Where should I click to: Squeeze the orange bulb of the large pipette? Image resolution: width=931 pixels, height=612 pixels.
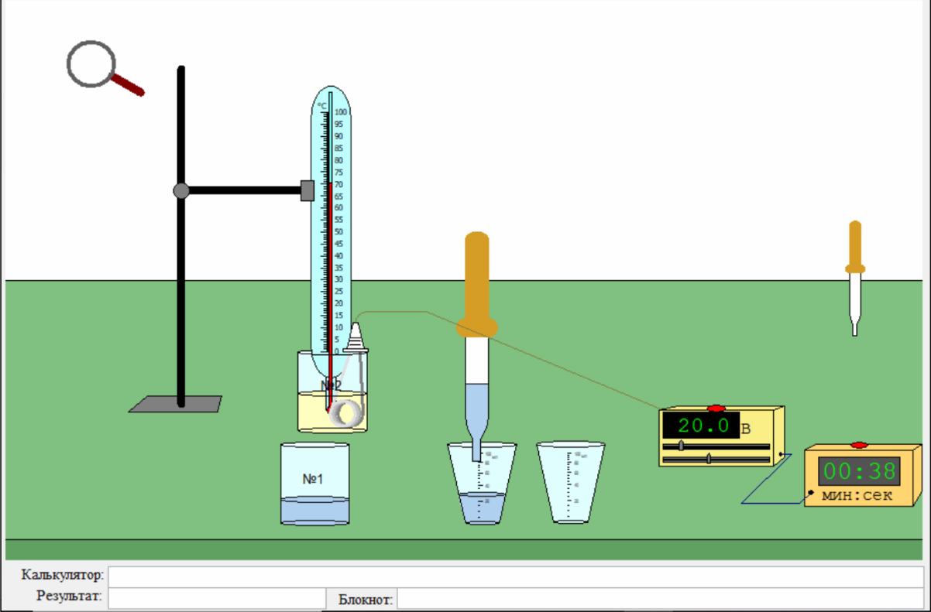pos(477,285)
